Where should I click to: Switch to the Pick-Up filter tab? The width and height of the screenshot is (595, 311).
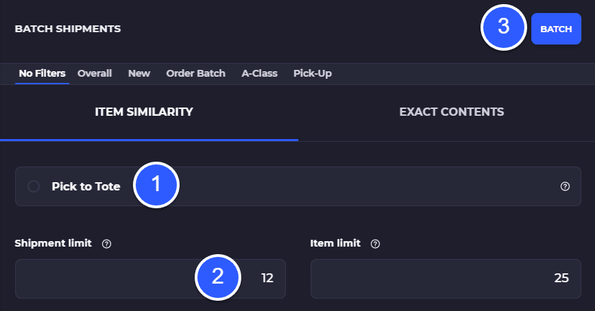(313, 73)
